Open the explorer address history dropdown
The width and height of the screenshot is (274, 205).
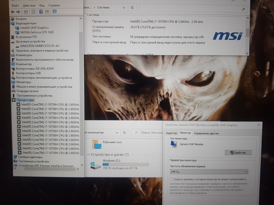click(x=117, y=132)
